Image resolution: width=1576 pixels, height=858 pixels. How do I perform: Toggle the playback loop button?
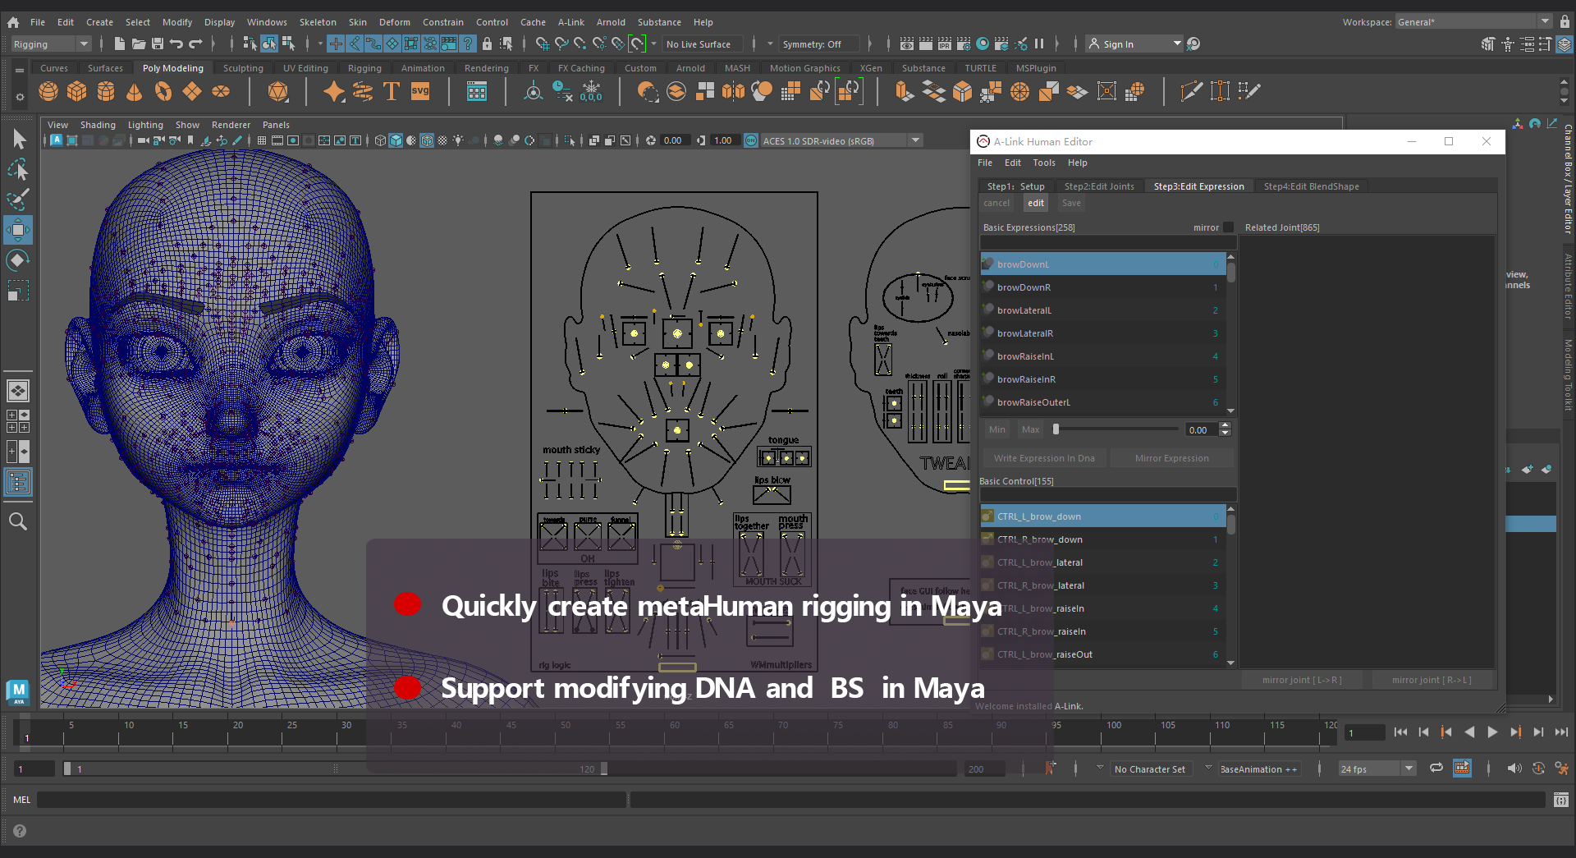(x=1436, y=769)
